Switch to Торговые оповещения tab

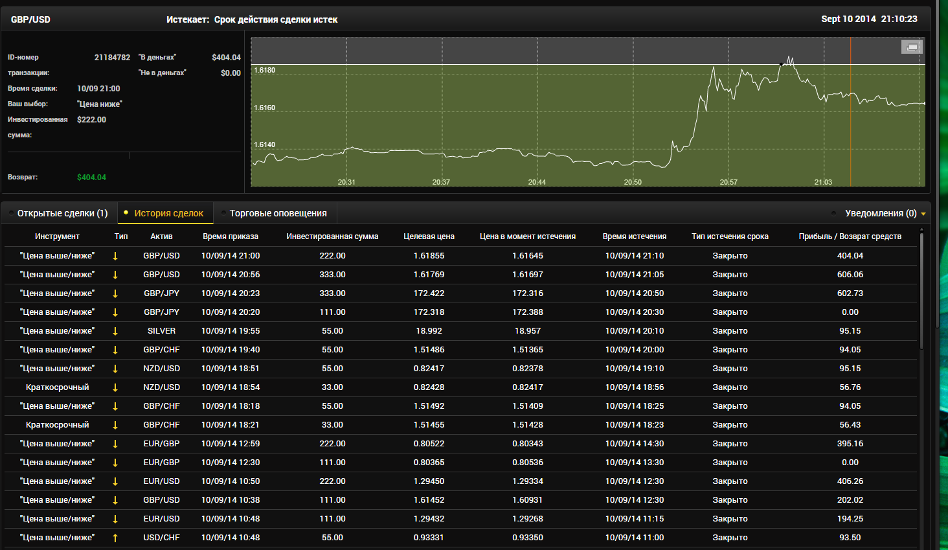278,213
